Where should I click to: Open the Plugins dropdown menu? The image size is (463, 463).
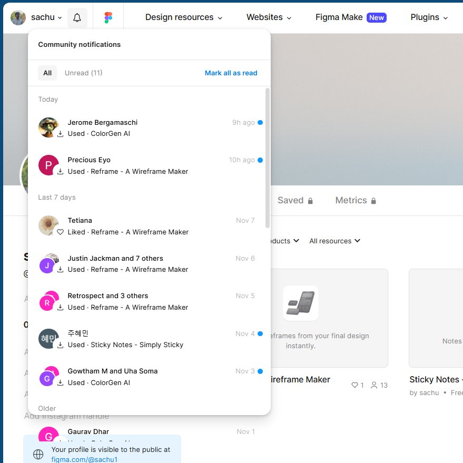coord(429,17)
